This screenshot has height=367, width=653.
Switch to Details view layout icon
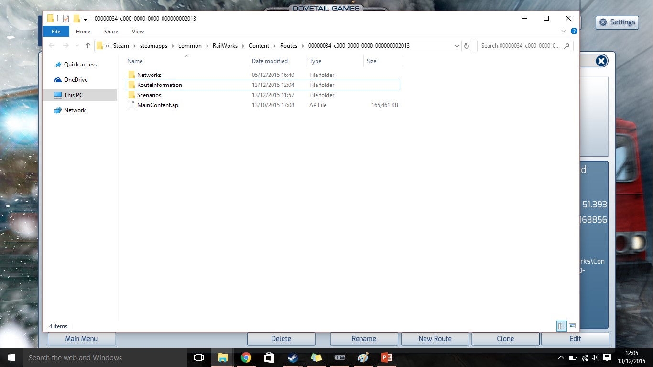point(562,326)
